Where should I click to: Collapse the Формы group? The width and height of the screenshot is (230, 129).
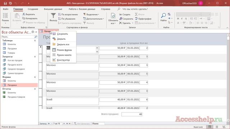(35, 77)
